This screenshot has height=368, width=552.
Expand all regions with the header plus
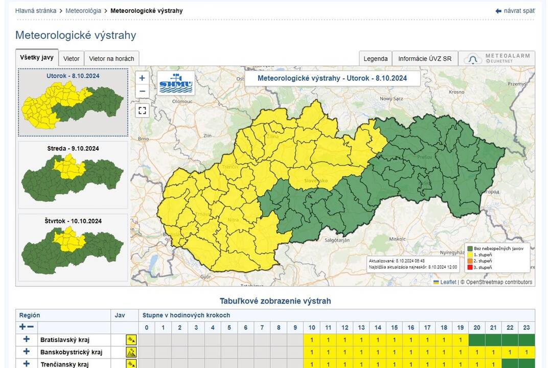pos(22,327)
